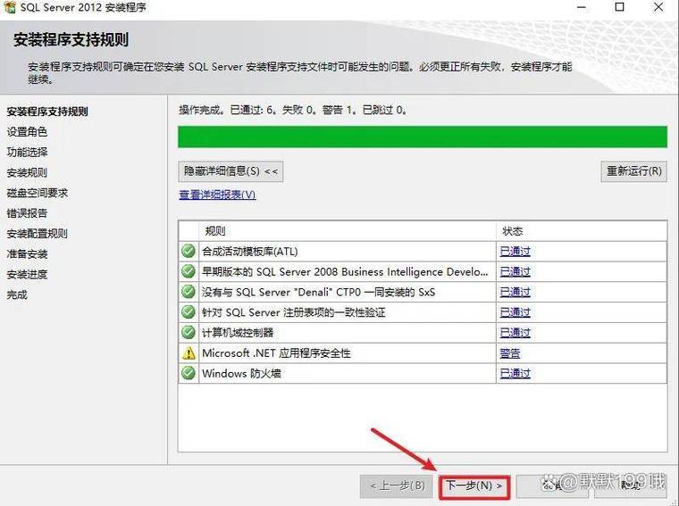This screenshot has height=506, width=679.
Task: Select 准备安装 step in sidebar
Action: click(27, 253)
